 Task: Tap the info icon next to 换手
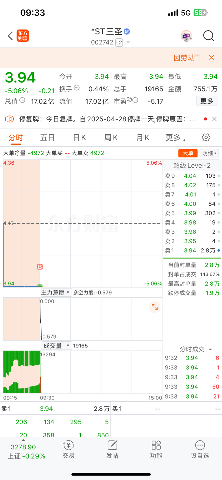pos(77,88)
